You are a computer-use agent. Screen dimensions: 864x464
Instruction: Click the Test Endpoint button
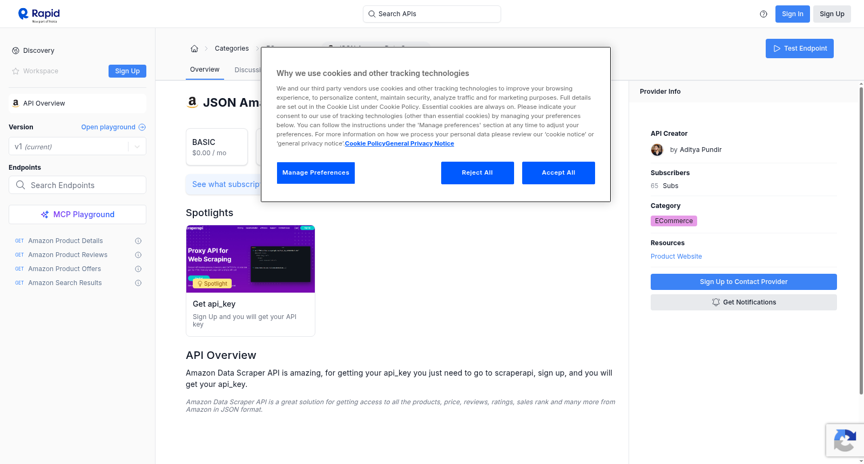(799, 49)
